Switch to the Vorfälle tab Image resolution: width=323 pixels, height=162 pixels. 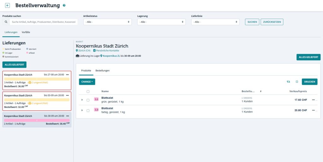point(26,32)
